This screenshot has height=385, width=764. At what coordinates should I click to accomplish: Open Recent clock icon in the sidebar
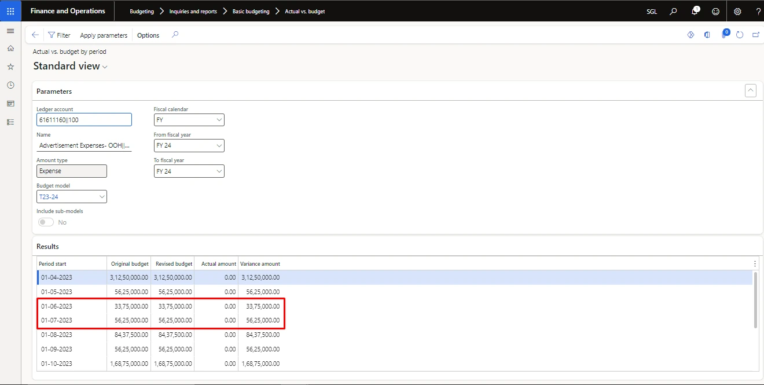[x=10, y=85]
